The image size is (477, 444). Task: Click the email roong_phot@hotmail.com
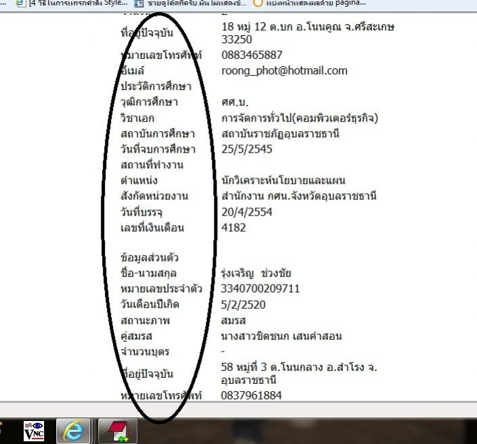point(284,71)
